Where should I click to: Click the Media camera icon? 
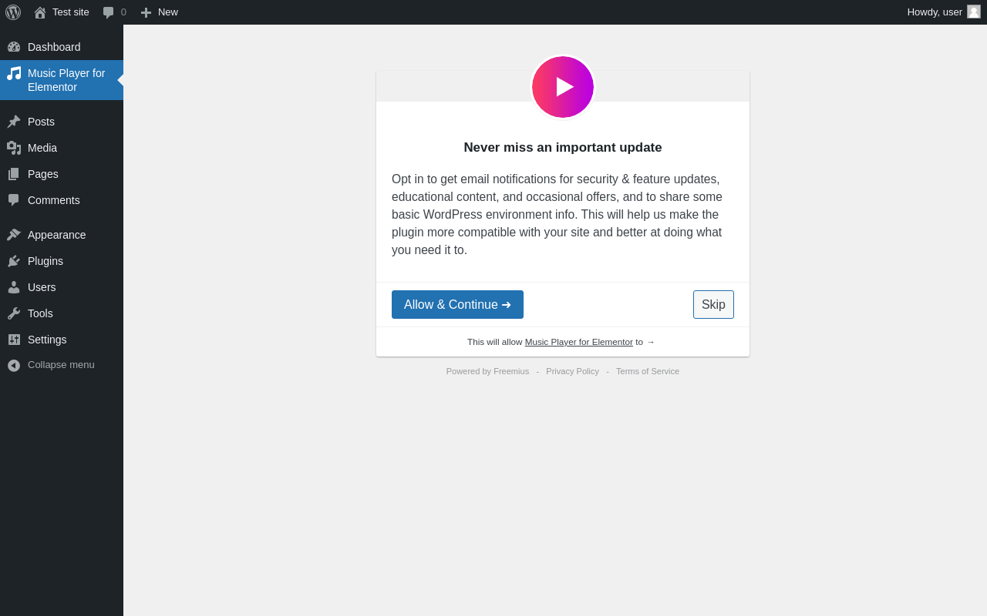click(14, 148)
